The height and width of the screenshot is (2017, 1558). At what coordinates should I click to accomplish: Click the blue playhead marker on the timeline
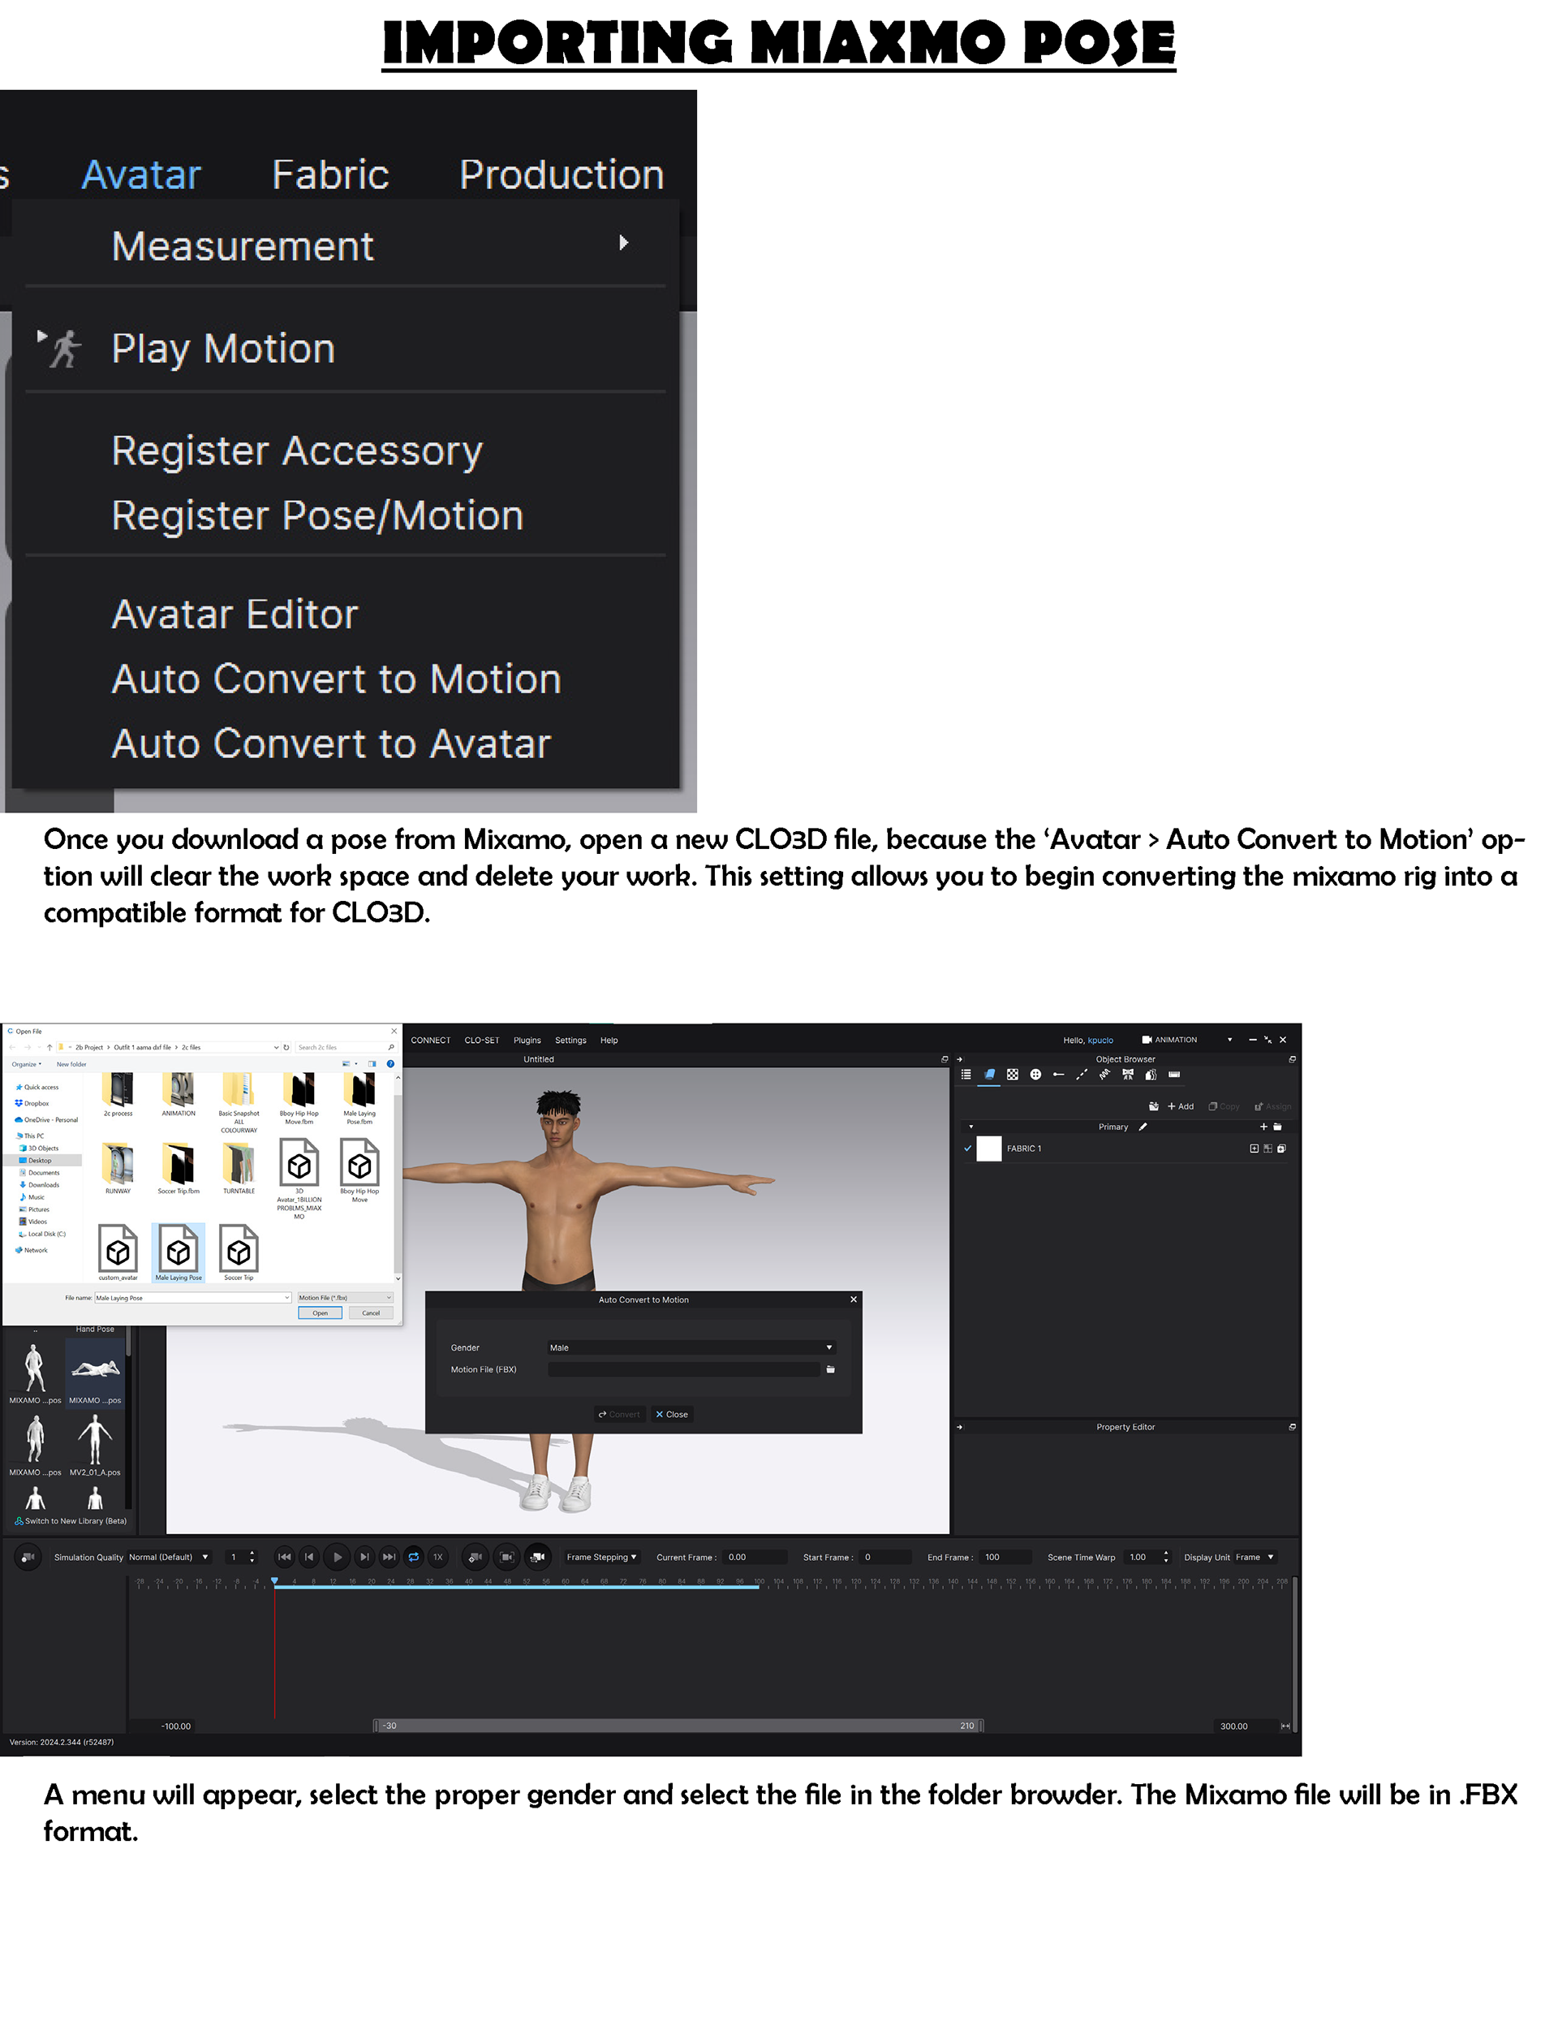[x=274, y=1581]
